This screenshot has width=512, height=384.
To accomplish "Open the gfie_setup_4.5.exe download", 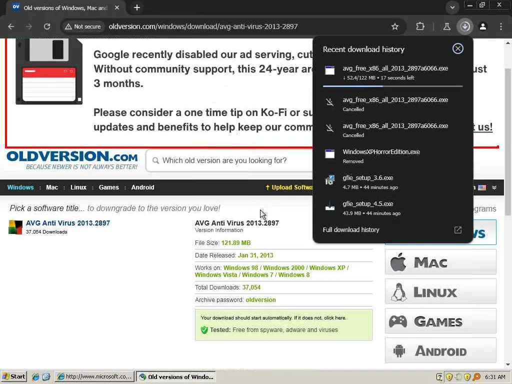I will 393,208.
